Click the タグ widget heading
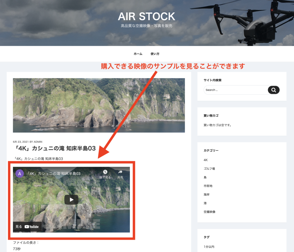 (x=207, y=237)
